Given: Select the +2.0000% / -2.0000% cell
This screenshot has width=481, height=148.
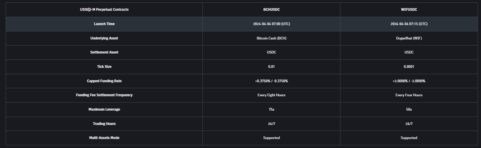Looking at the screenshot, I should click(x=409, y=81).
